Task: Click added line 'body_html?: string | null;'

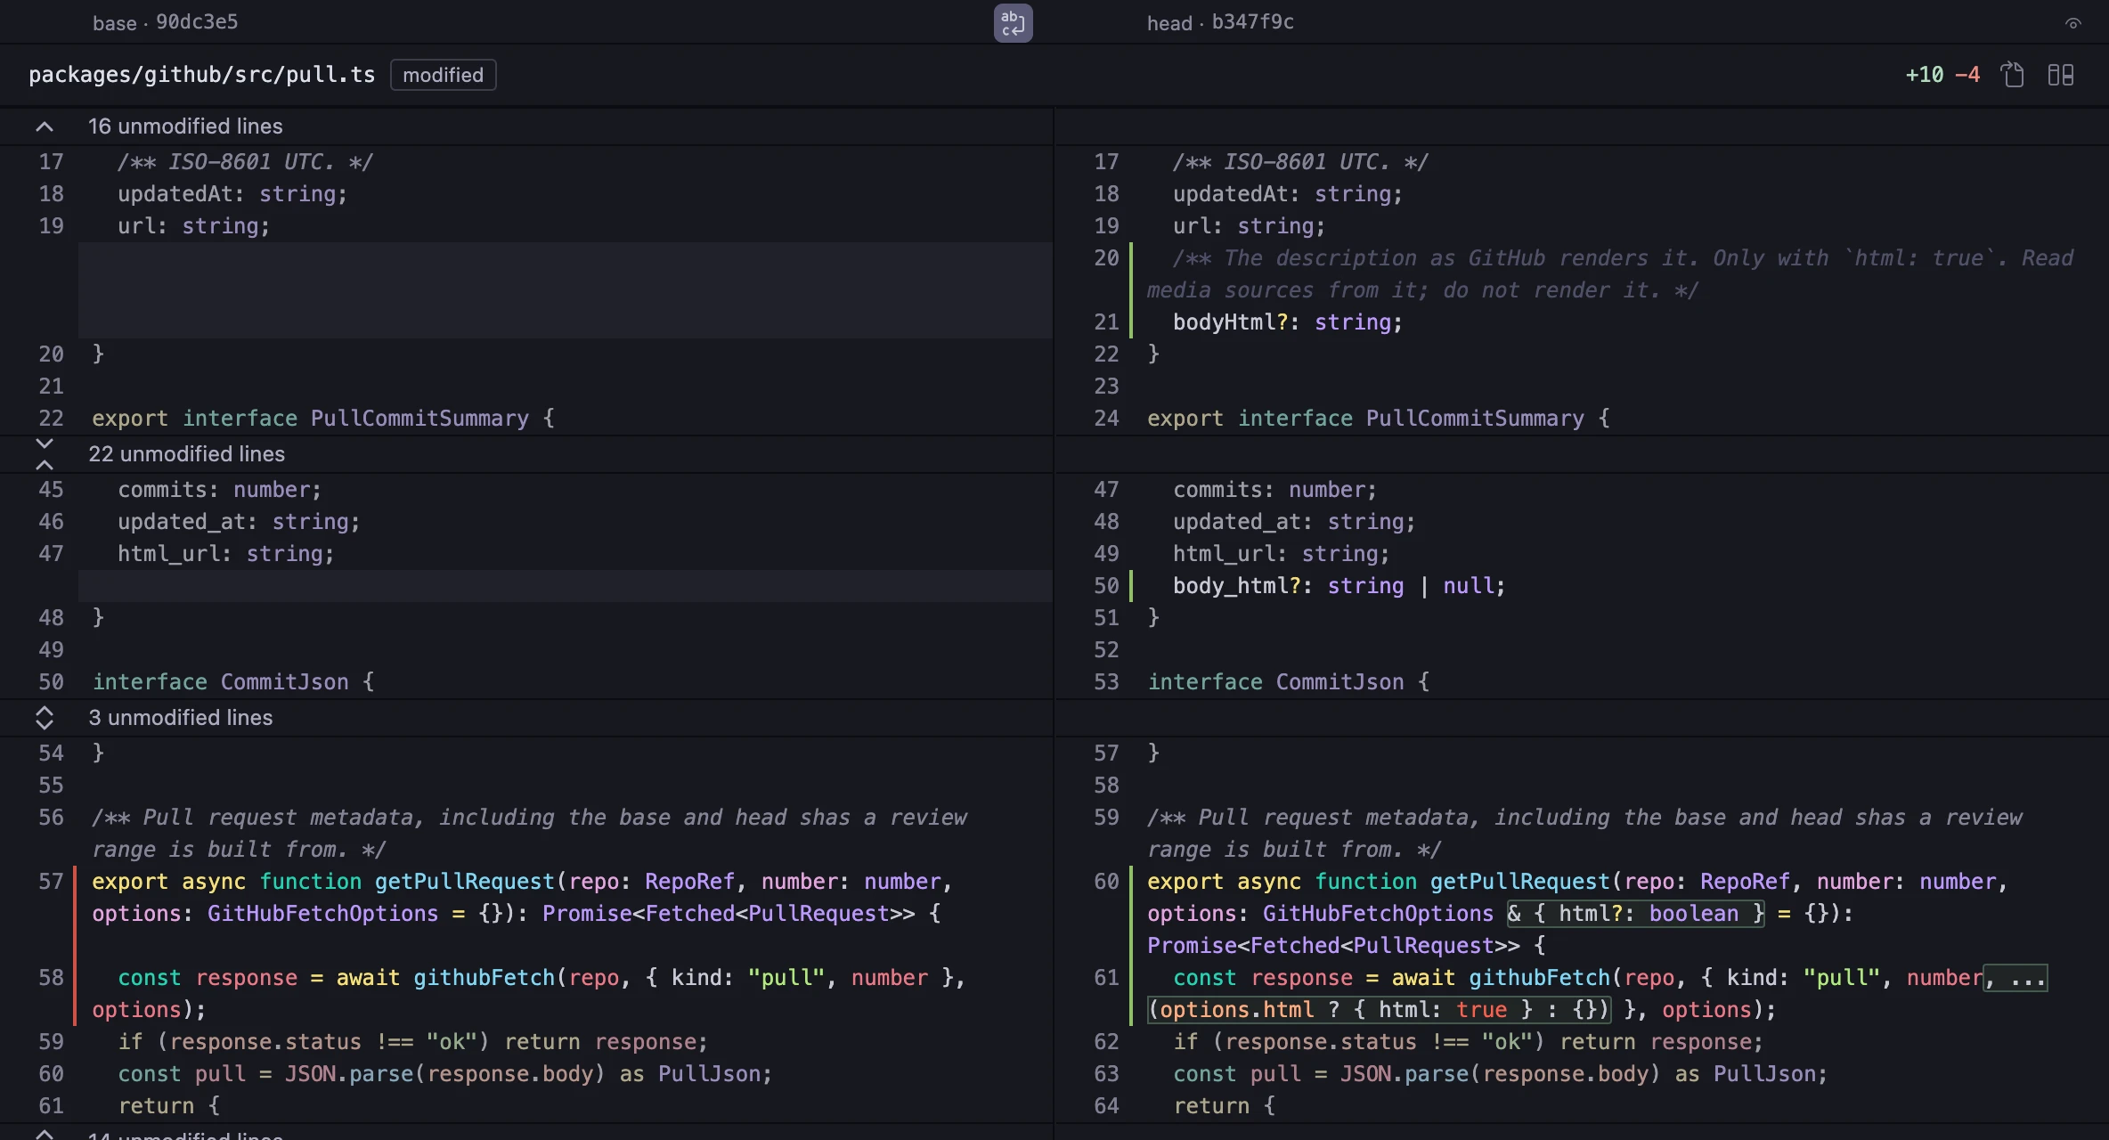Action: point(1339,586)
